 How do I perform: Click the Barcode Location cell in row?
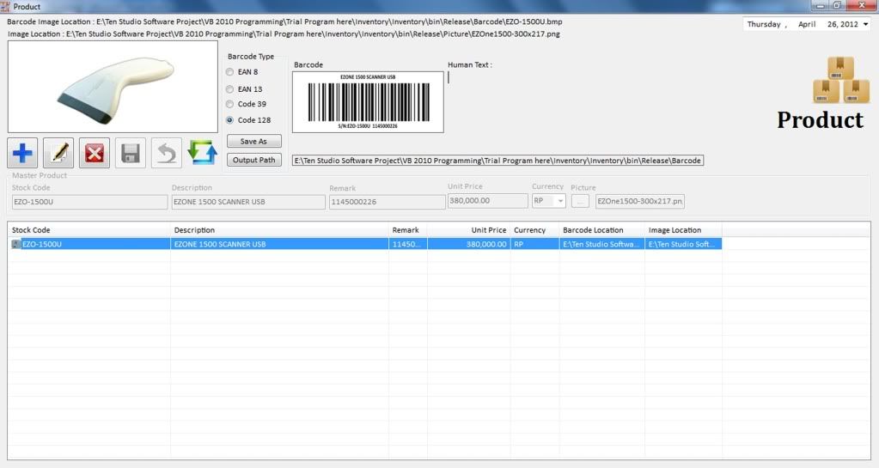(601, 245)
